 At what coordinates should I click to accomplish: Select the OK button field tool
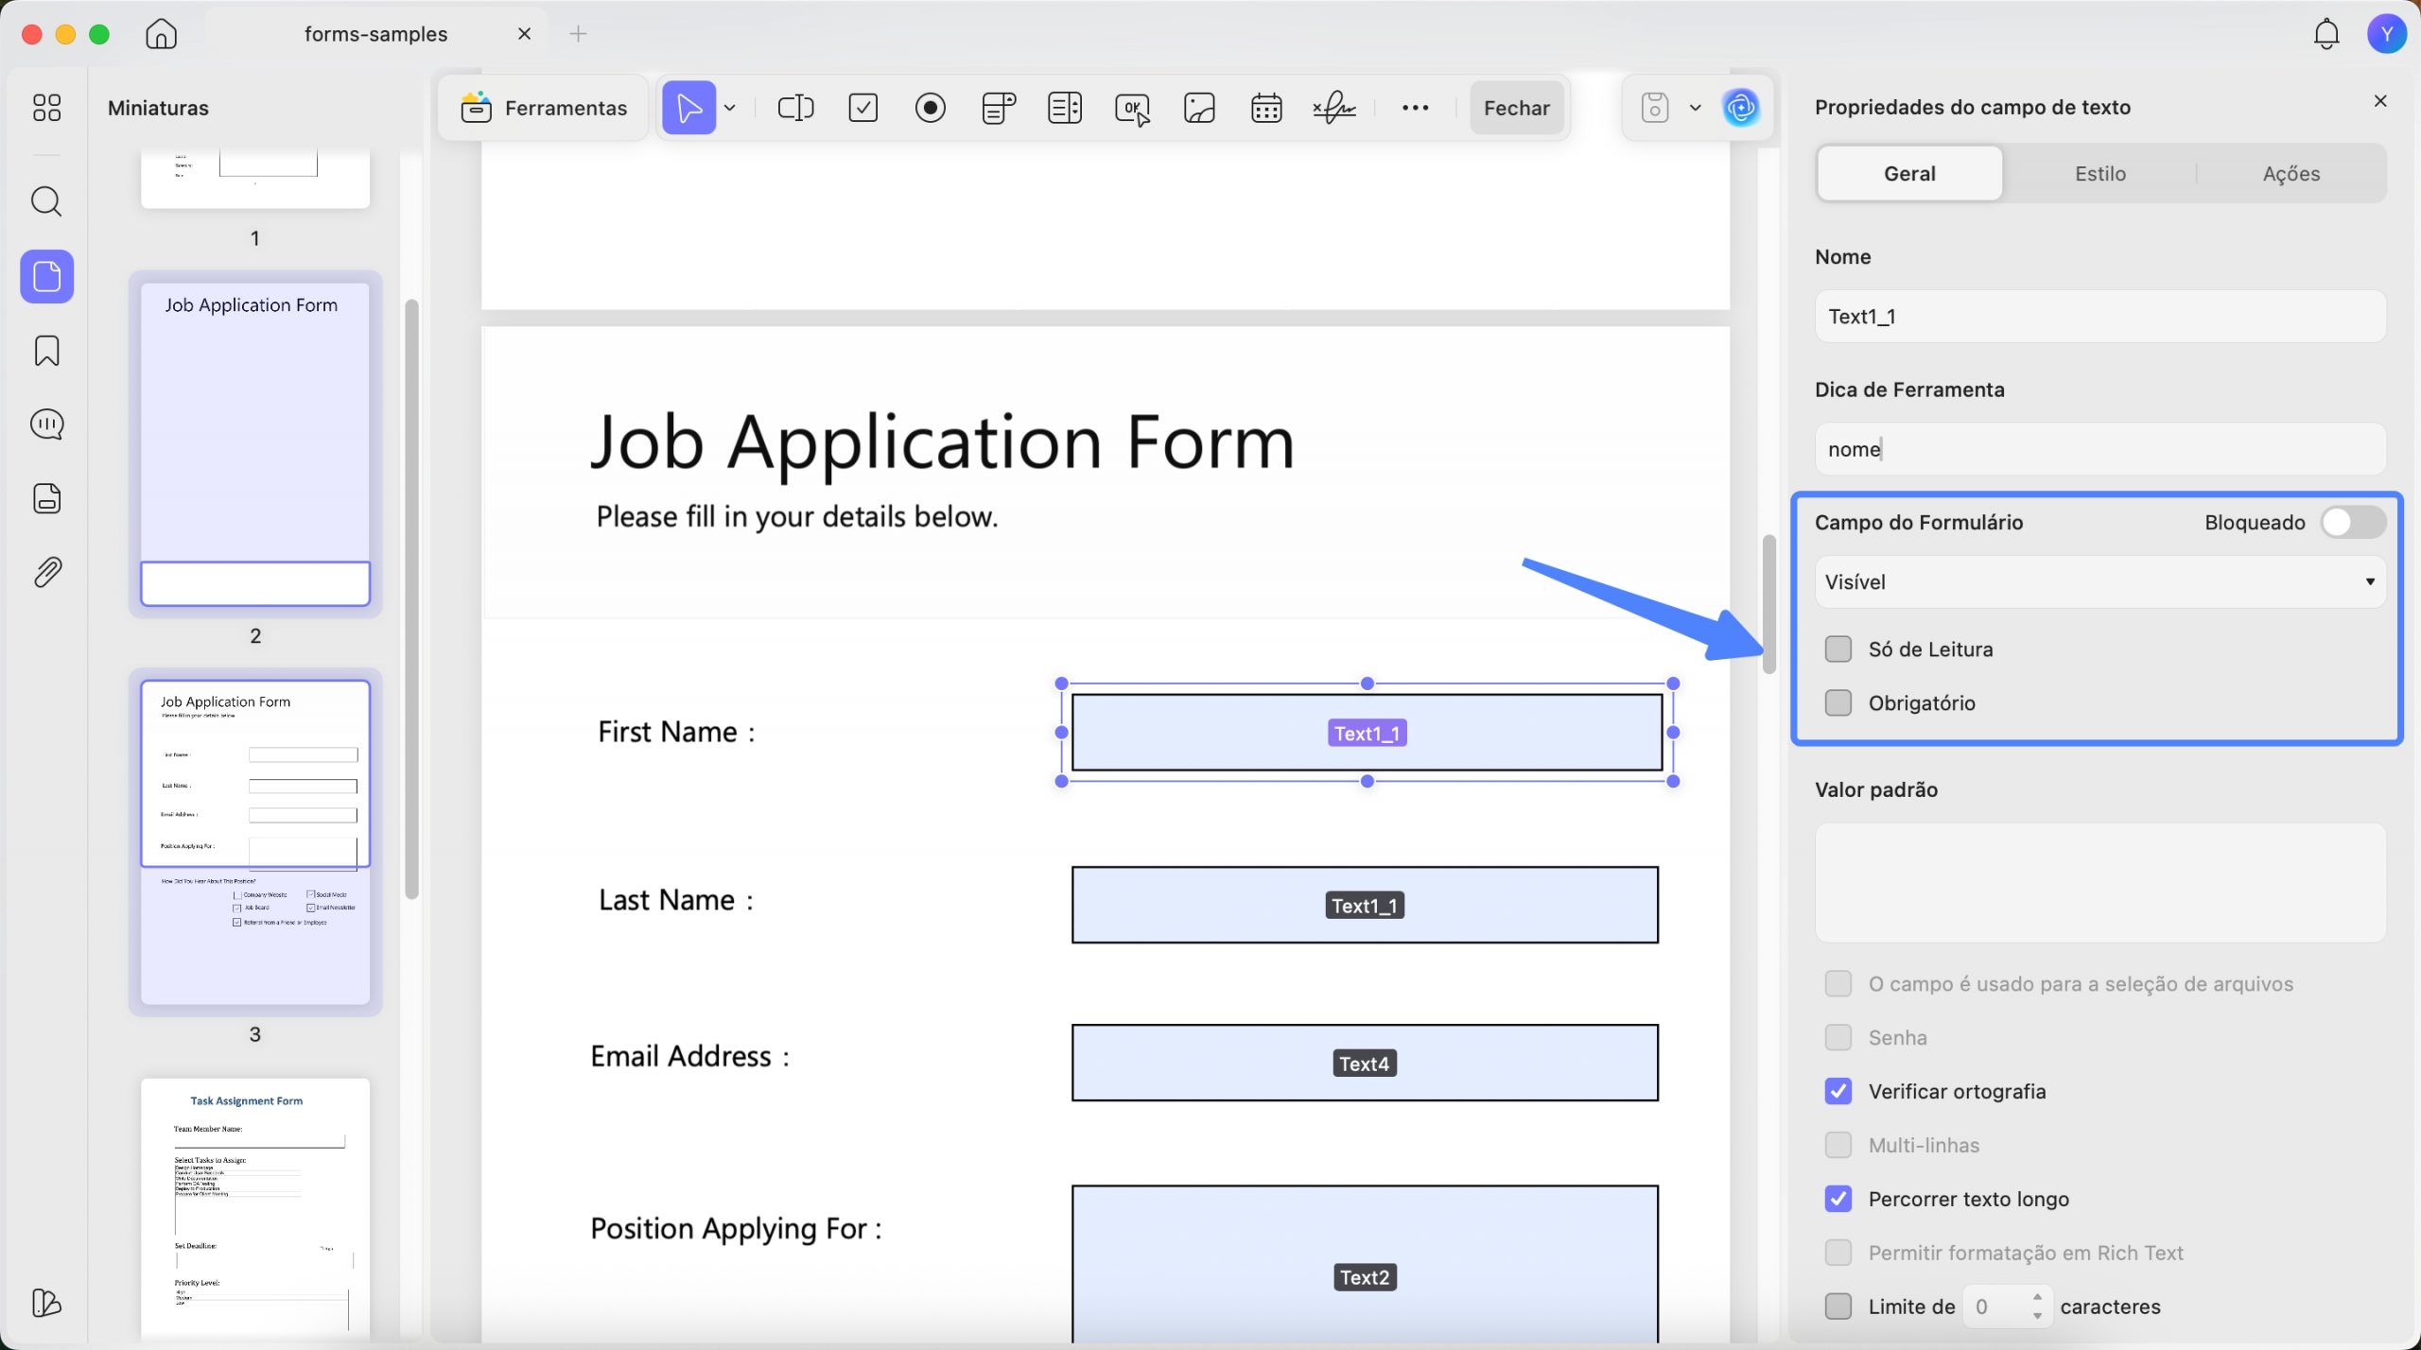[1132, 109]
